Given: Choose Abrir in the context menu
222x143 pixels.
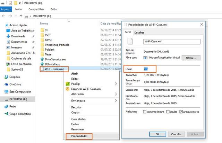Looking at the screenshot, I should click(75, 74).
